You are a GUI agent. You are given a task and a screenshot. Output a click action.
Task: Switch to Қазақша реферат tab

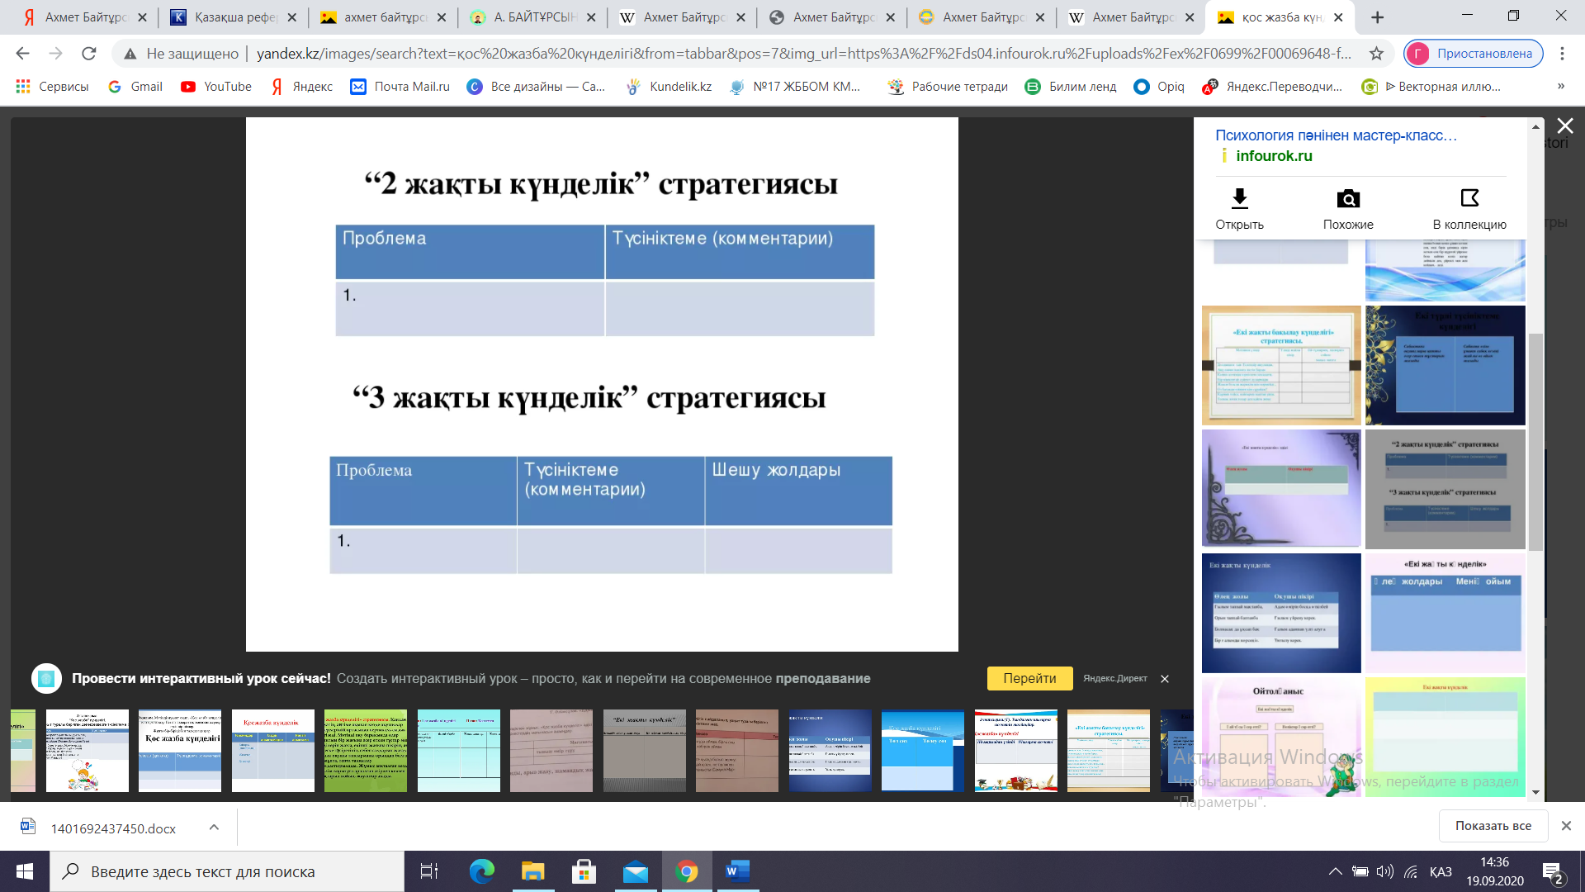pos(235,17)
